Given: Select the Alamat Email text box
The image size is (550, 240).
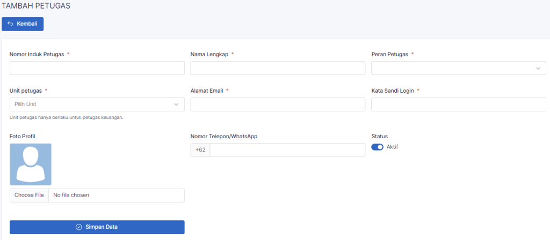Looking at the screenshot, I should coord(278,104).
